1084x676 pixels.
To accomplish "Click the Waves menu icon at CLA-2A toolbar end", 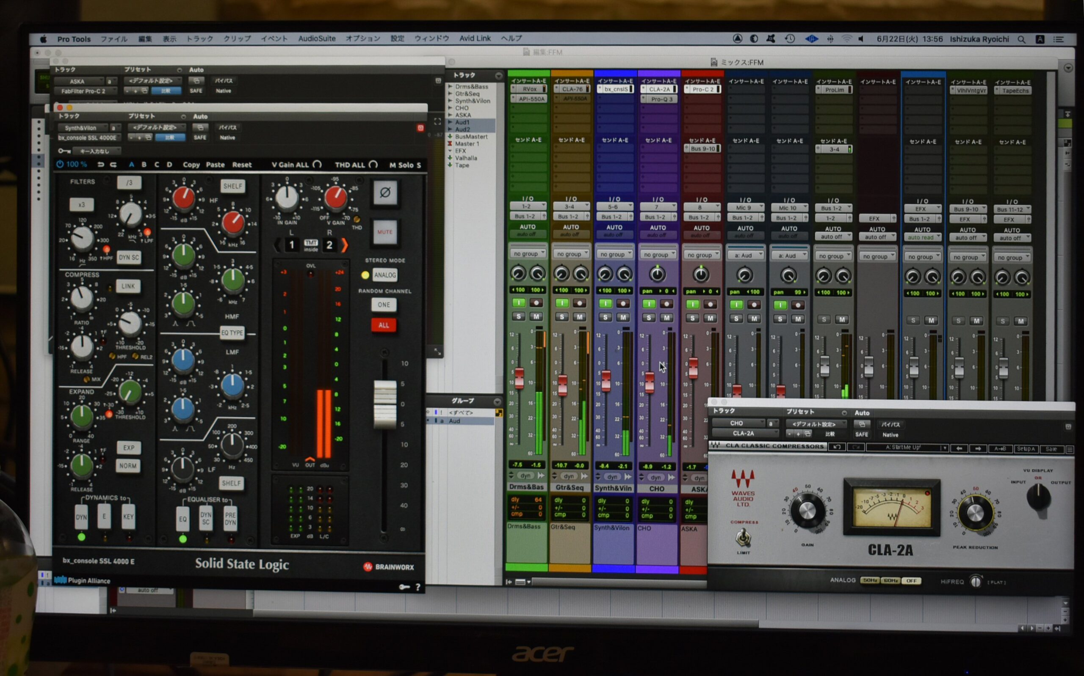I will 1070,449.
